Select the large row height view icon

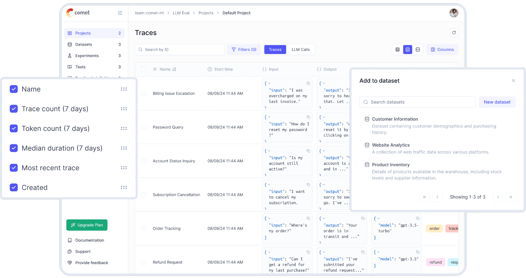coord(418,50)
